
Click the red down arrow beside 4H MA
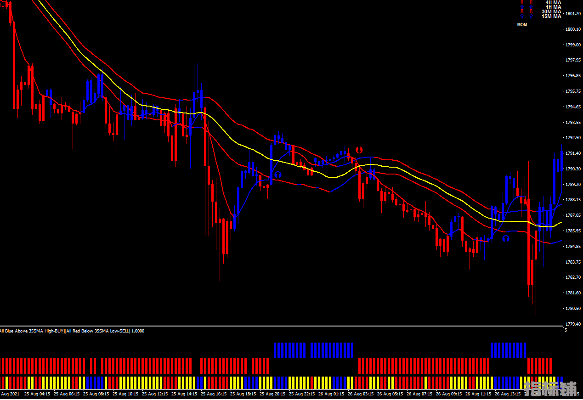click(521, 2)
